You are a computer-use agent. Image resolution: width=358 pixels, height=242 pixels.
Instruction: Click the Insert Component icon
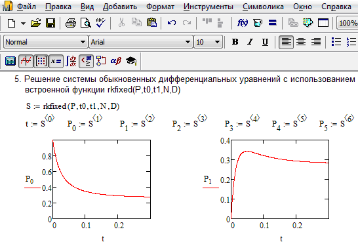pyautogui.click(x=308, y=22)
